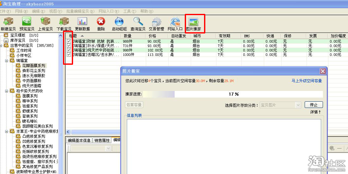Viewport: 348px width, 174px height.
Task: Open the 网络(N) menu
Action: pos(22,11)
